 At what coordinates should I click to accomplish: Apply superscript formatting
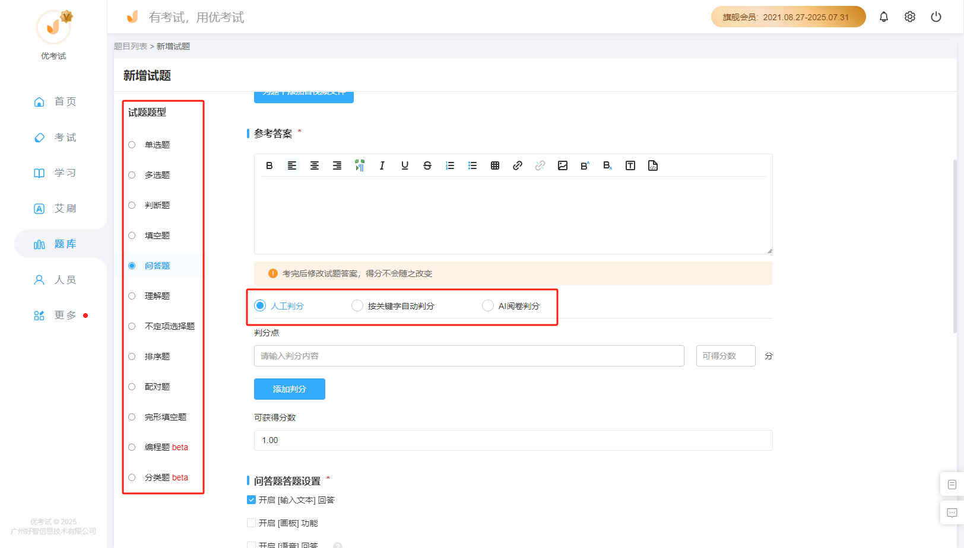pyautogui.click(x=585, y=165)
